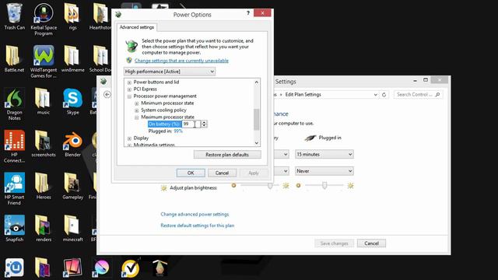Select the music folder icon
The image size is (498, 280).
click(44, 101)
